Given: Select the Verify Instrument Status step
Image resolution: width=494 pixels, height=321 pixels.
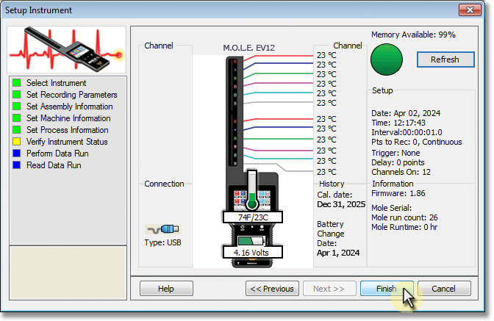Looking at the screenshot, I should click(x=67, y=142).
